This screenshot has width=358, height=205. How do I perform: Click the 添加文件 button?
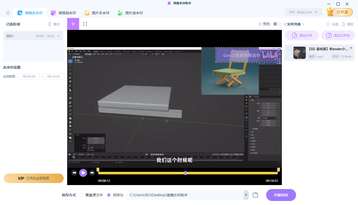(302, 35)
